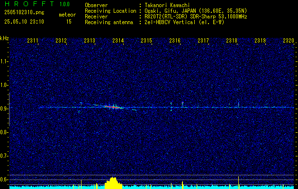Click time marker 2317

pos(203,40)
